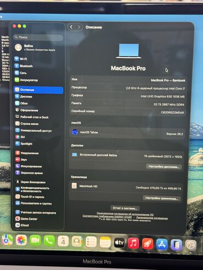This screenshot has height=270, width=203.
Task: Select Строка меню in the sidebar
Action: coord(27,124)
